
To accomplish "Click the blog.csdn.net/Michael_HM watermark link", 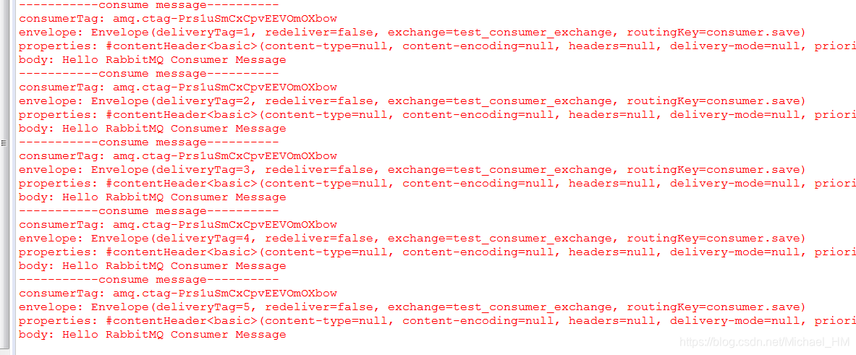I will pyautogui.click(x=760, y=342).
